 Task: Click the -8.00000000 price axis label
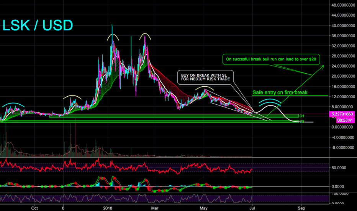[343, 148]
